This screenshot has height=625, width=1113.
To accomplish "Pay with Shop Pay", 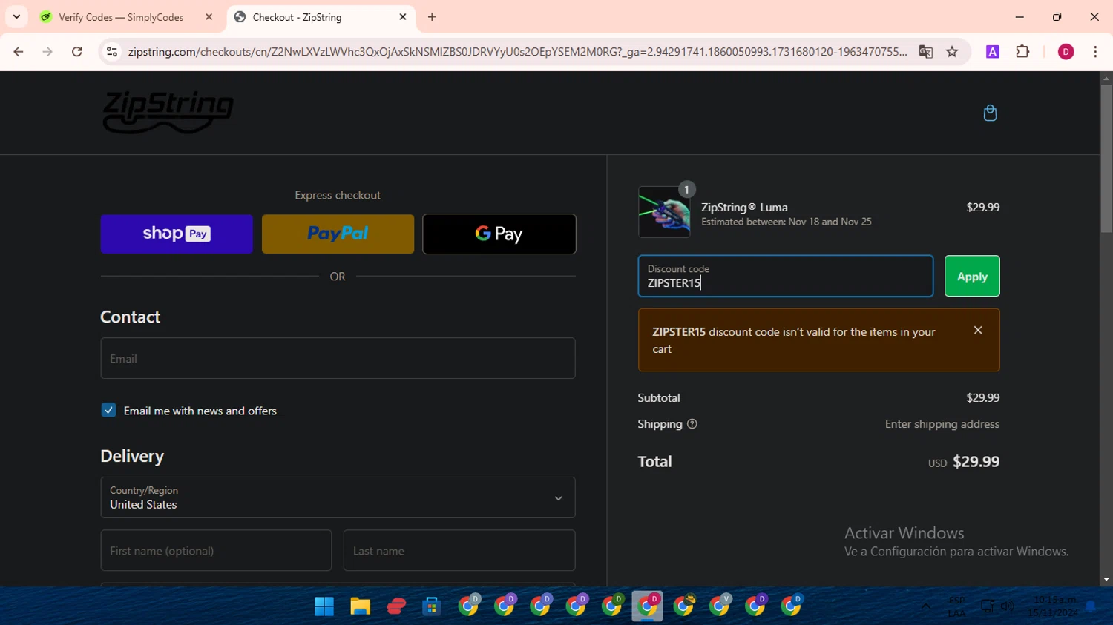I will point(177,234).
